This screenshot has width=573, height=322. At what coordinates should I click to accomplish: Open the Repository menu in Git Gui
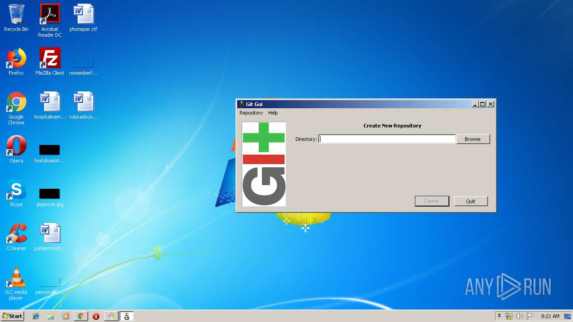(251, 113)
